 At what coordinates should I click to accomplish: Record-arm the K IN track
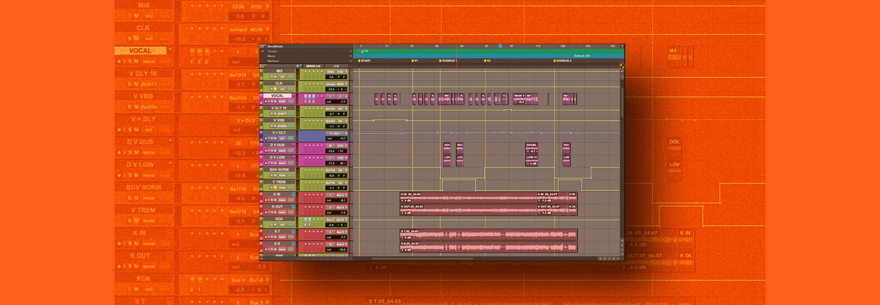pyautogui.click(x=266, y=200)
